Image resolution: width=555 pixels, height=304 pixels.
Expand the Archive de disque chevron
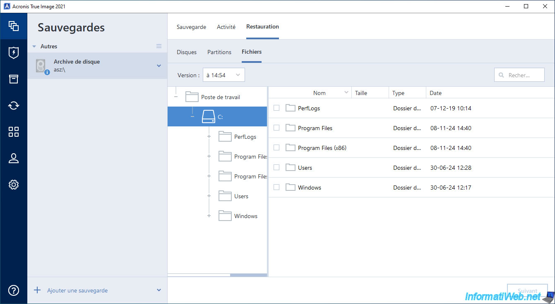pos(159,66)
